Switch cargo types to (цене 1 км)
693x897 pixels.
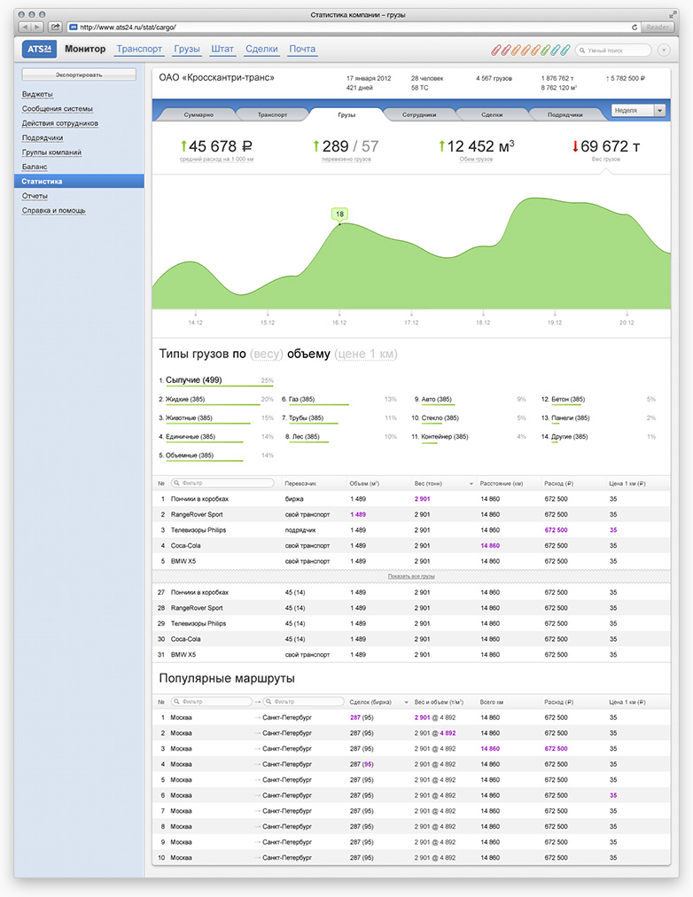366,355
